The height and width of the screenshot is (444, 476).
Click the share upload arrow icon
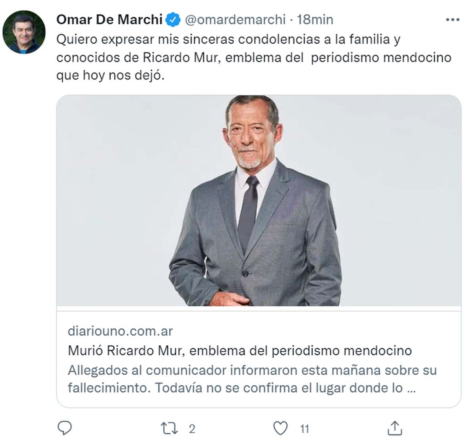pos(394,428)
